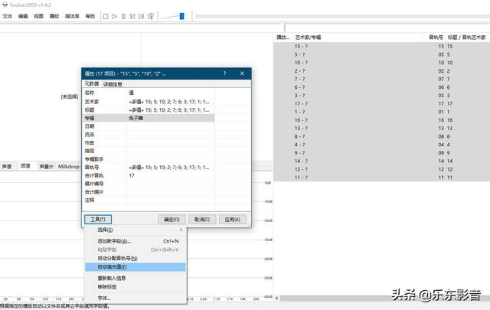The width and height of the screenshot is (490, 310).
Task: Select the 声量计 tab
Action: point(46,166)
